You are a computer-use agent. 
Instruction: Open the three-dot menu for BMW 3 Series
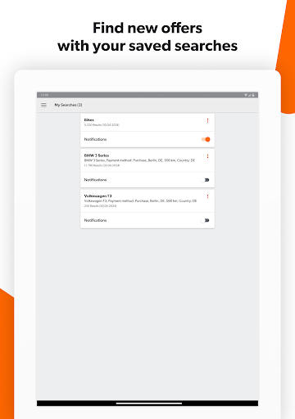coord(207,156)
